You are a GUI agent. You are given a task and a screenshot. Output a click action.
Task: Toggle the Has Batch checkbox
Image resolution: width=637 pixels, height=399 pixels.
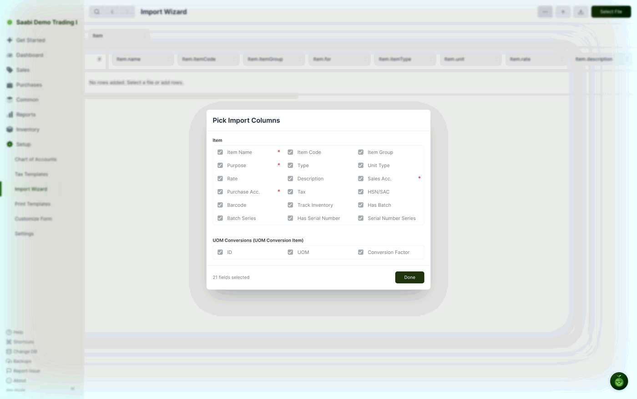(x=361, y=205)
